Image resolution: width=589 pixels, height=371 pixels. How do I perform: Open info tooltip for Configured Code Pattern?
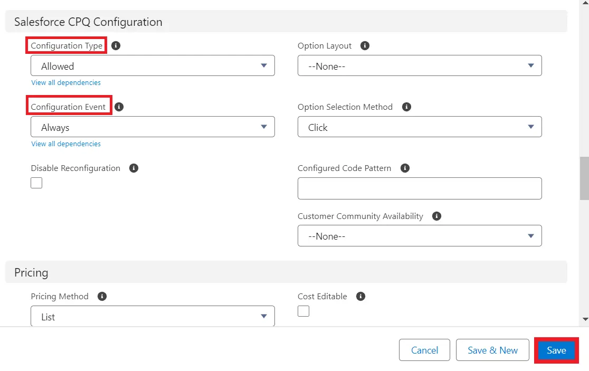tap(405, 168)
